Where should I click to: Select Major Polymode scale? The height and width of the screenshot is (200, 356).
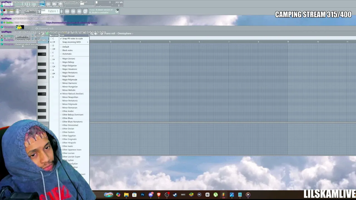(74, 80)
